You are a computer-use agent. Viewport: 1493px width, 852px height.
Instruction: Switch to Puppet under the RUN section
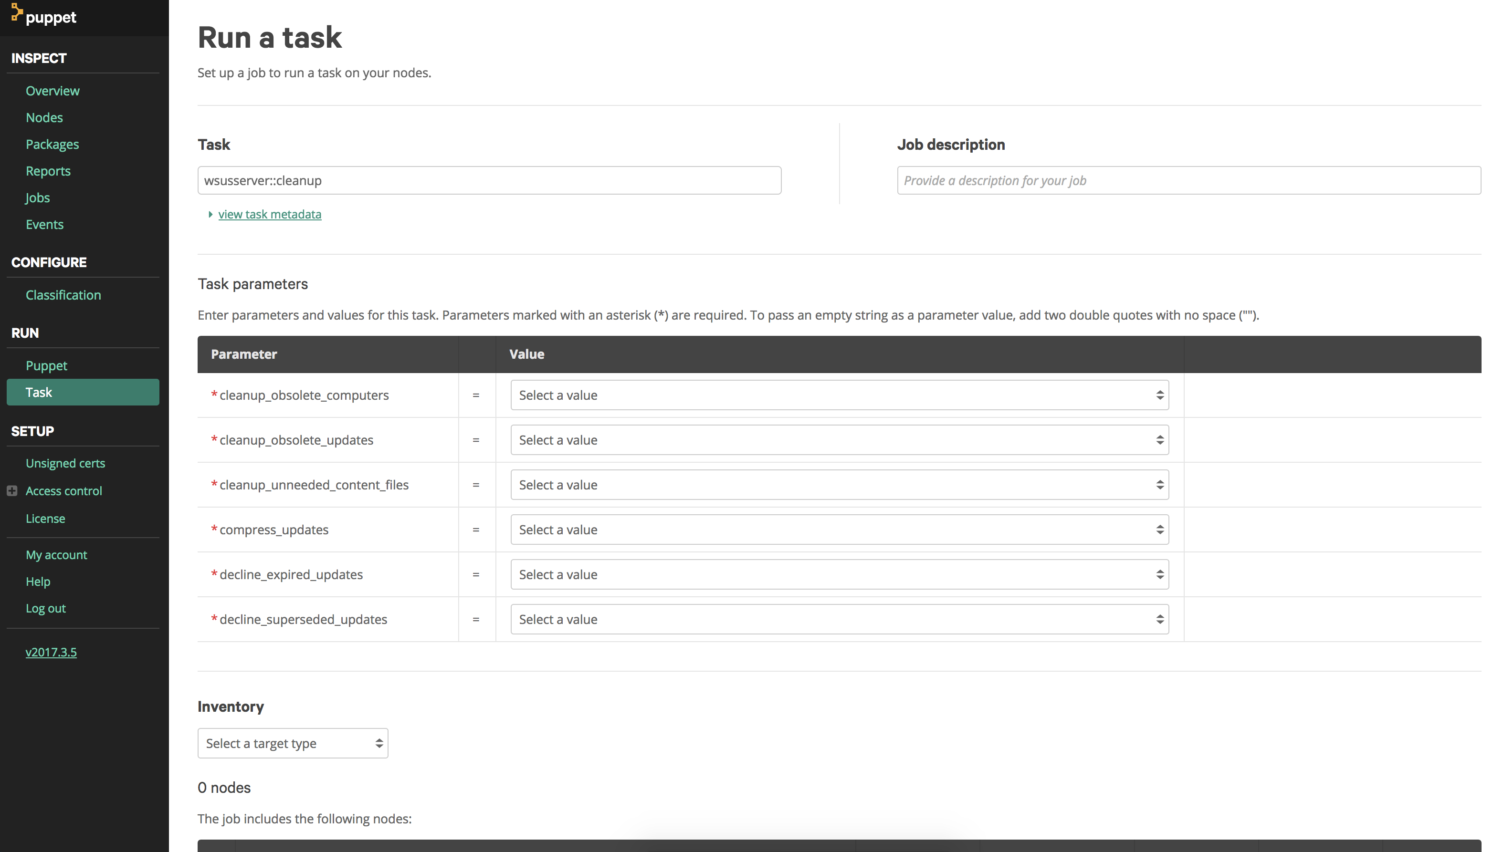[x=46, y=365]
